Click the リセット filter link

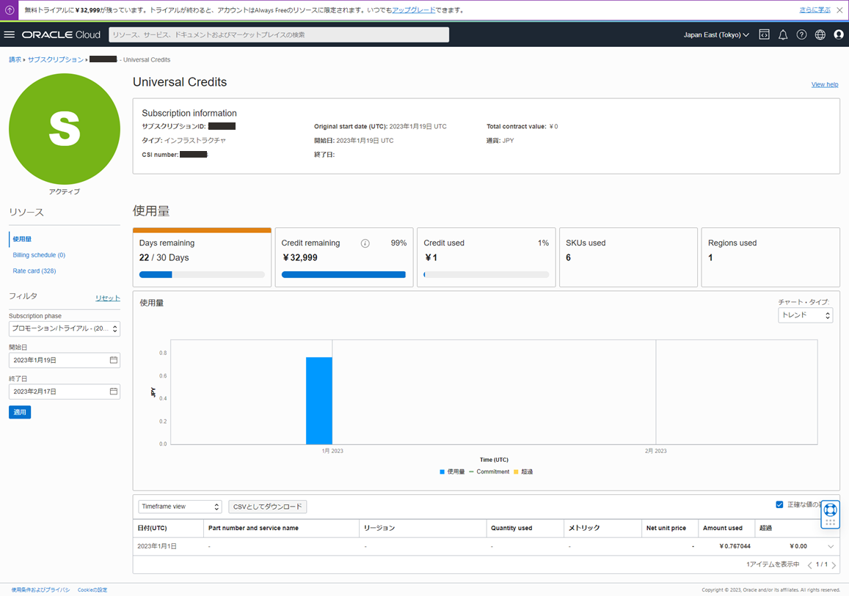[108, 298]
